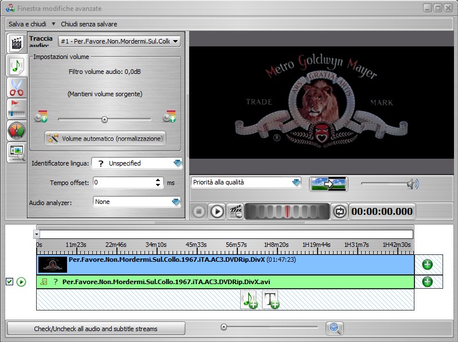Decrease Tempo offset with down arrow
This screenshot has height=342, width=458.
click(x=158, y=185)
